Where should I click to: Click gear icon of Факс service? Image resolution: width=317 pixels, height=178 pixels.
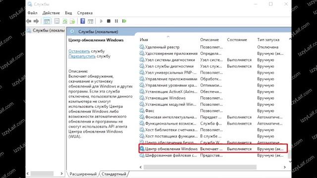pyautogui.click(x=142, y=111)
